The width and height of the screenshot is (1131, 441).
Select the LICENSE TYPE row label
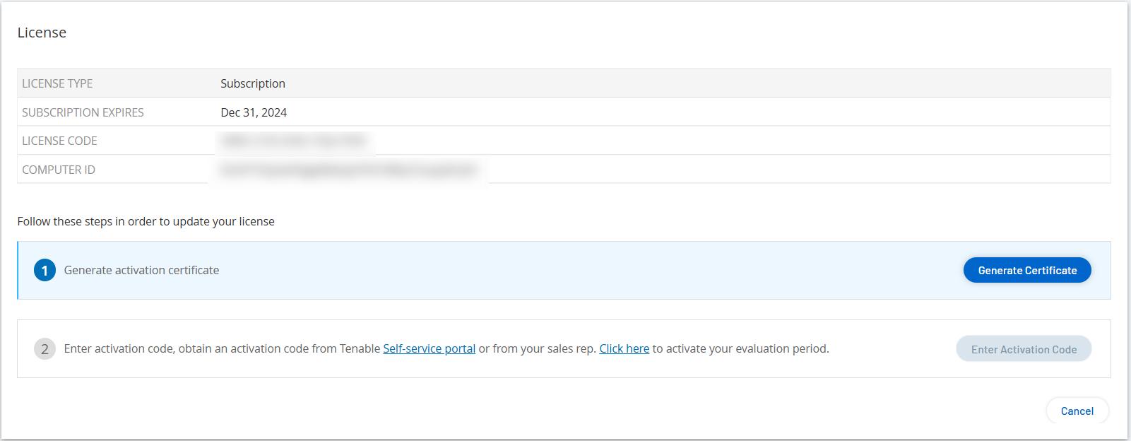click(57, 83)
